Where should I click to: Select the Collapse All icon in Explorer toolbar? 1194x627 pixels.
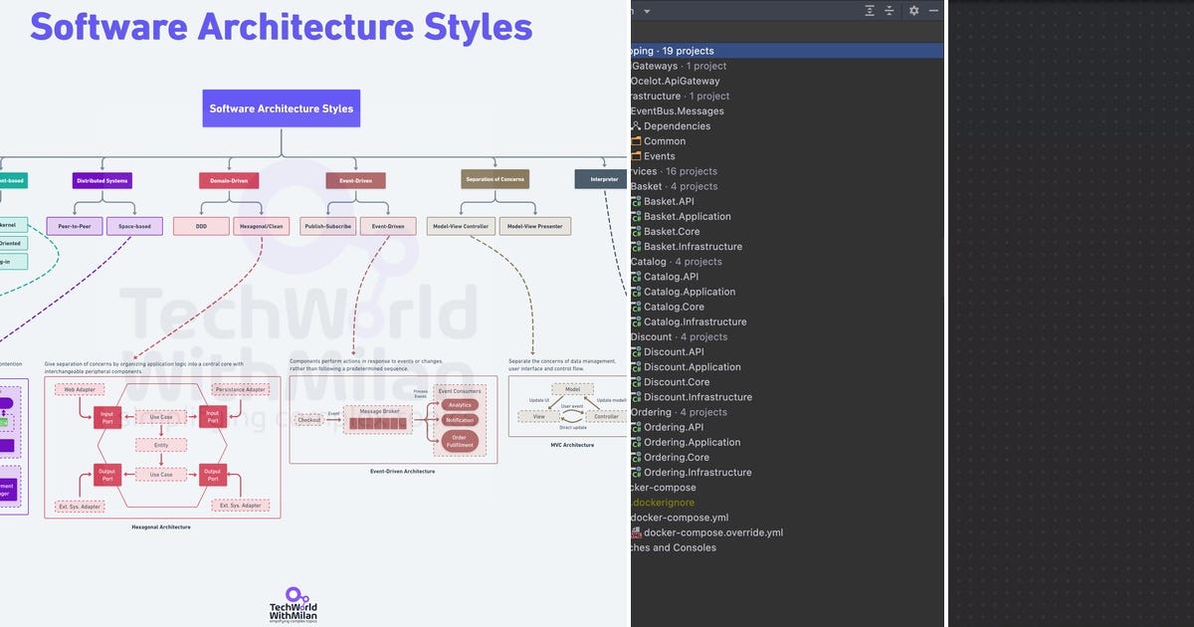coord(889,10)
